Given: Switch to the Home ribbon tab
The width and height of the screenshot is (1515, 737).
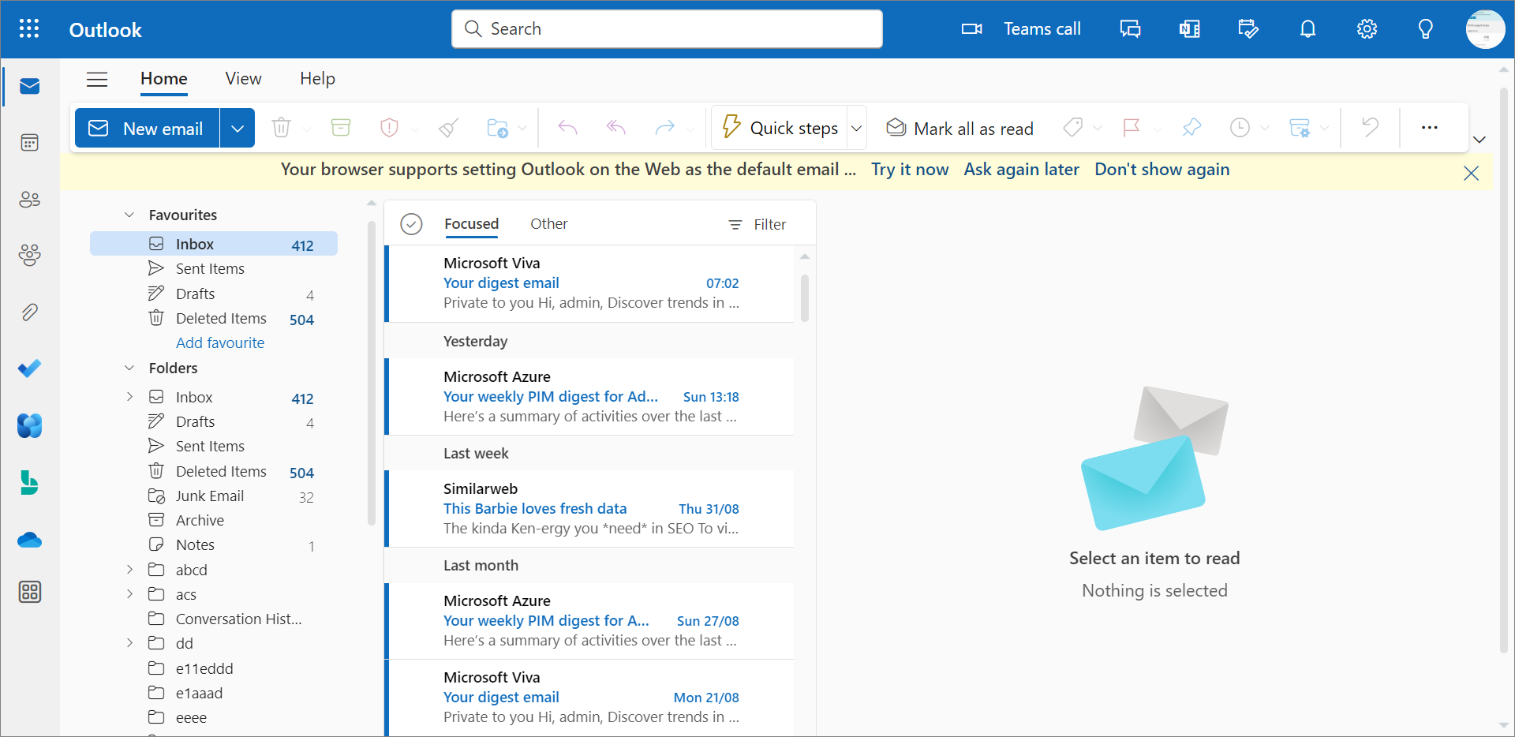Looking at the screenshot, I should coord(164,79).
